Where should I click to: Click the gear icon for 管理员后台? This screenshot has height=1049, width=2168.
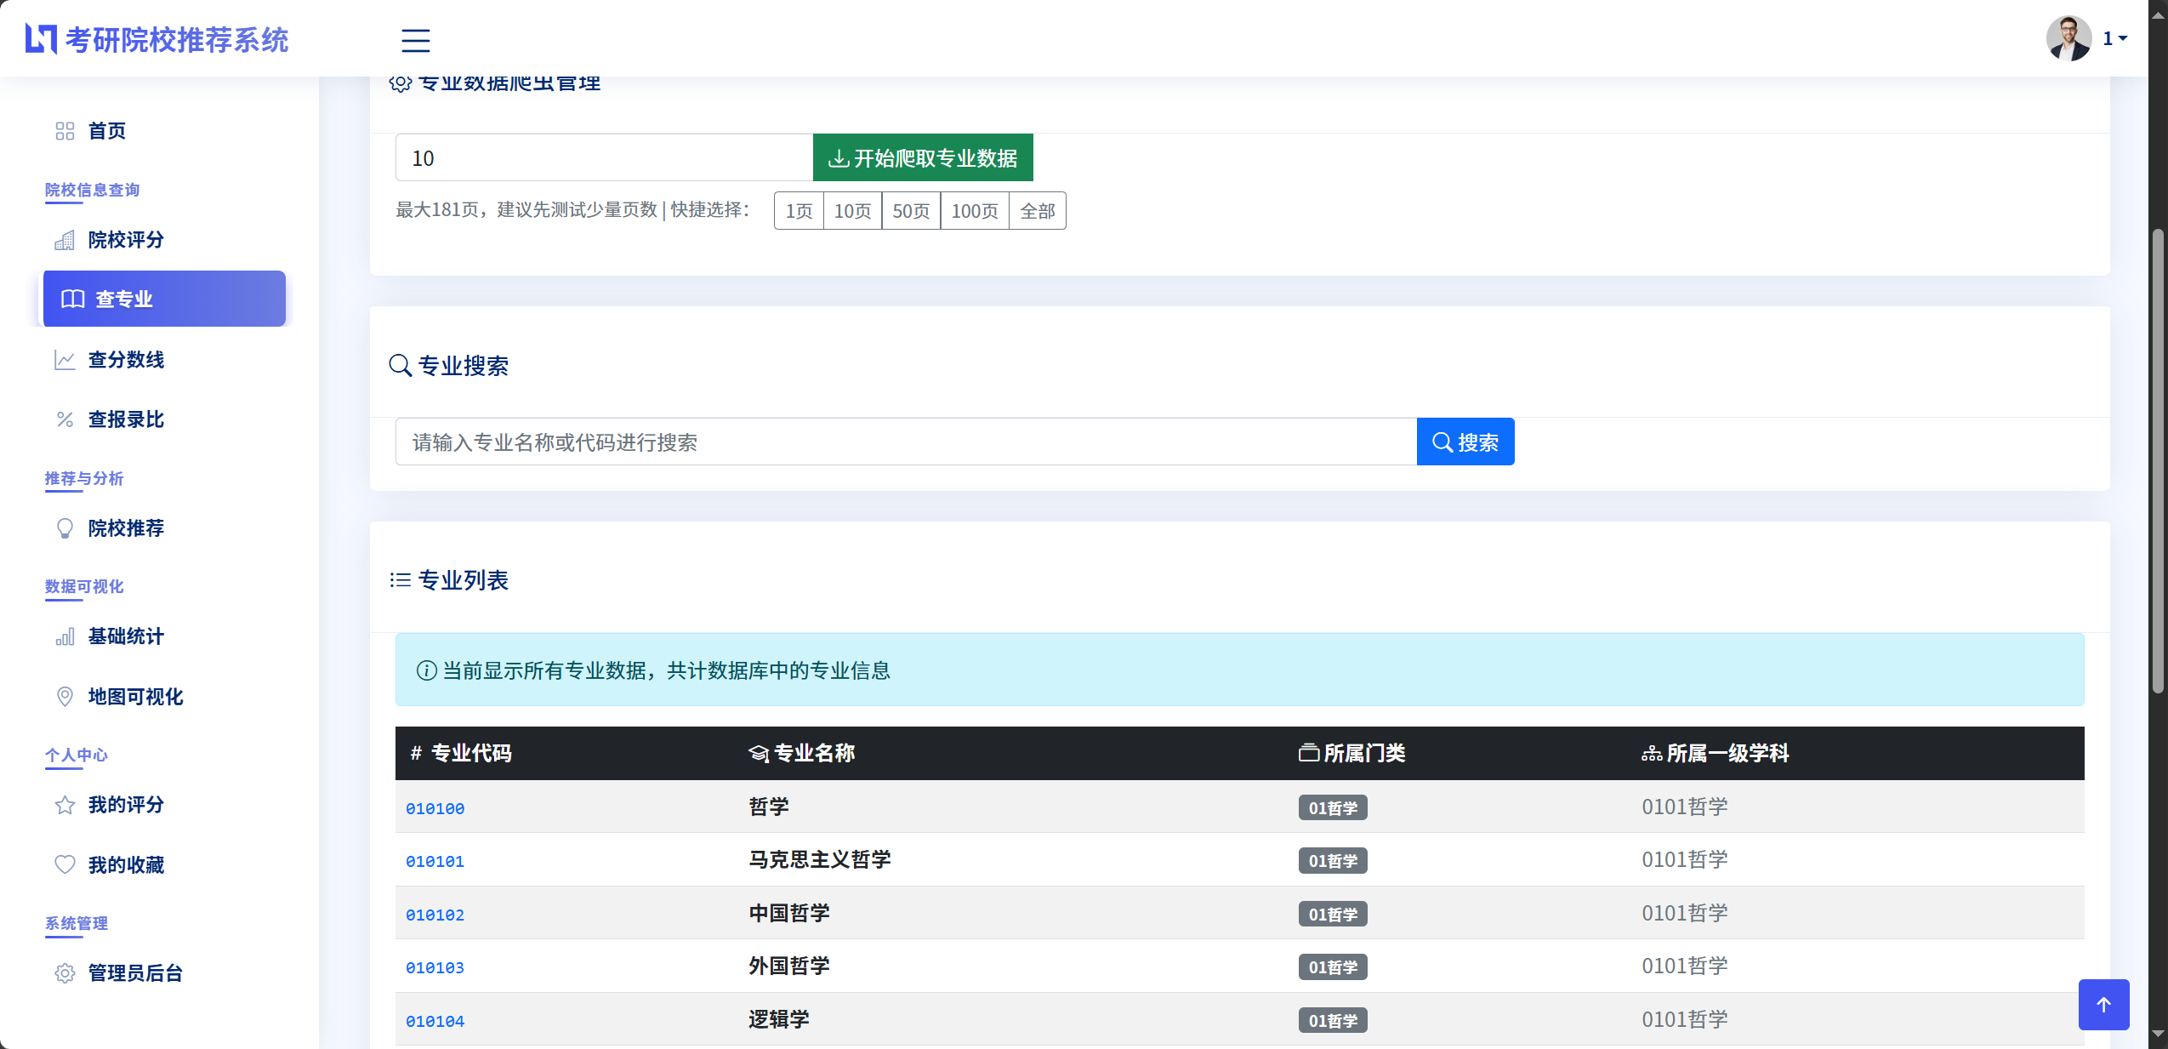(65, 973)
